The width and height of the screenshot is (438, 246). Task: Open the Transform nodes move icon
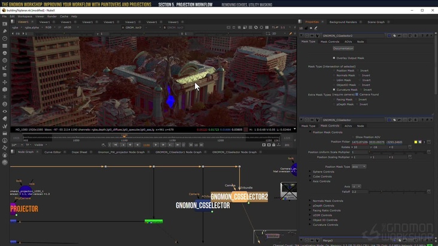[5, 82]
